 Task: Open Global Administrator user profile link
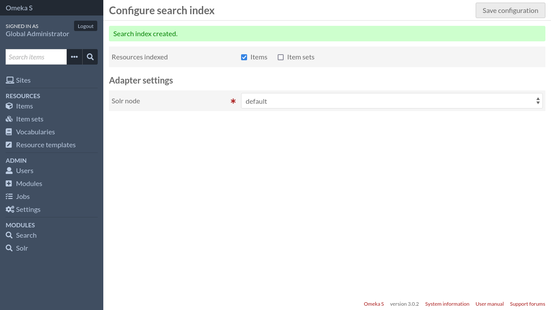click(37, 34)
